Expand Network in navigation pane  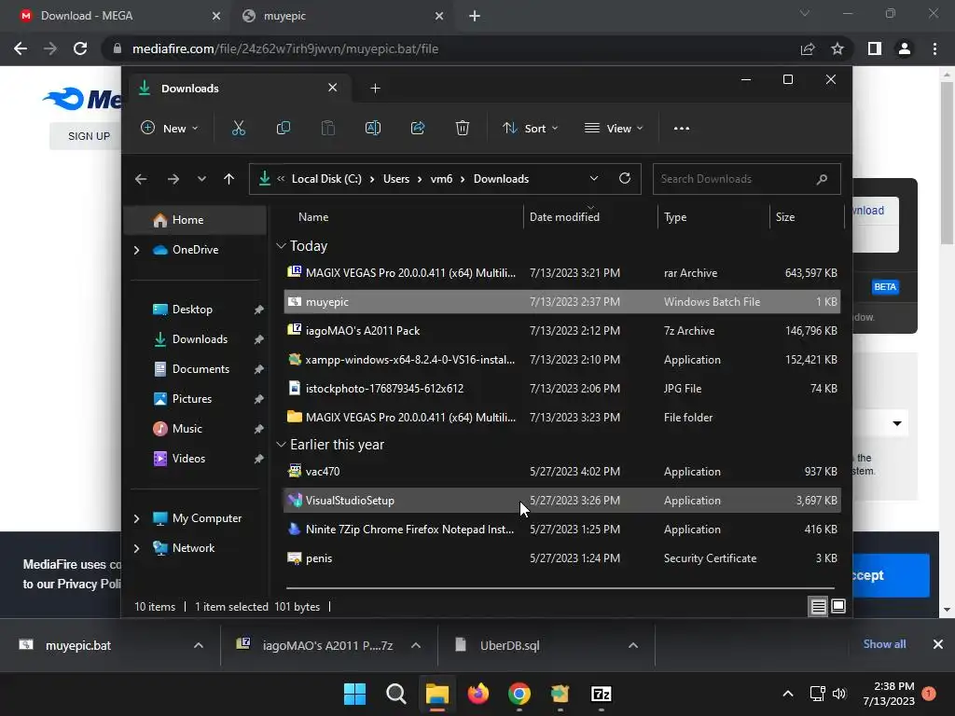click(x=136, y=548)
